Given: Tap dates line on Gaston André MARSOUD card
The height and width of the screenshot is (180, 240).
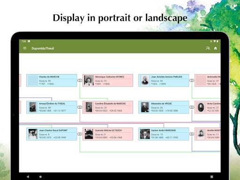Looking at the screenshot, I should click(x=165, y=137).
